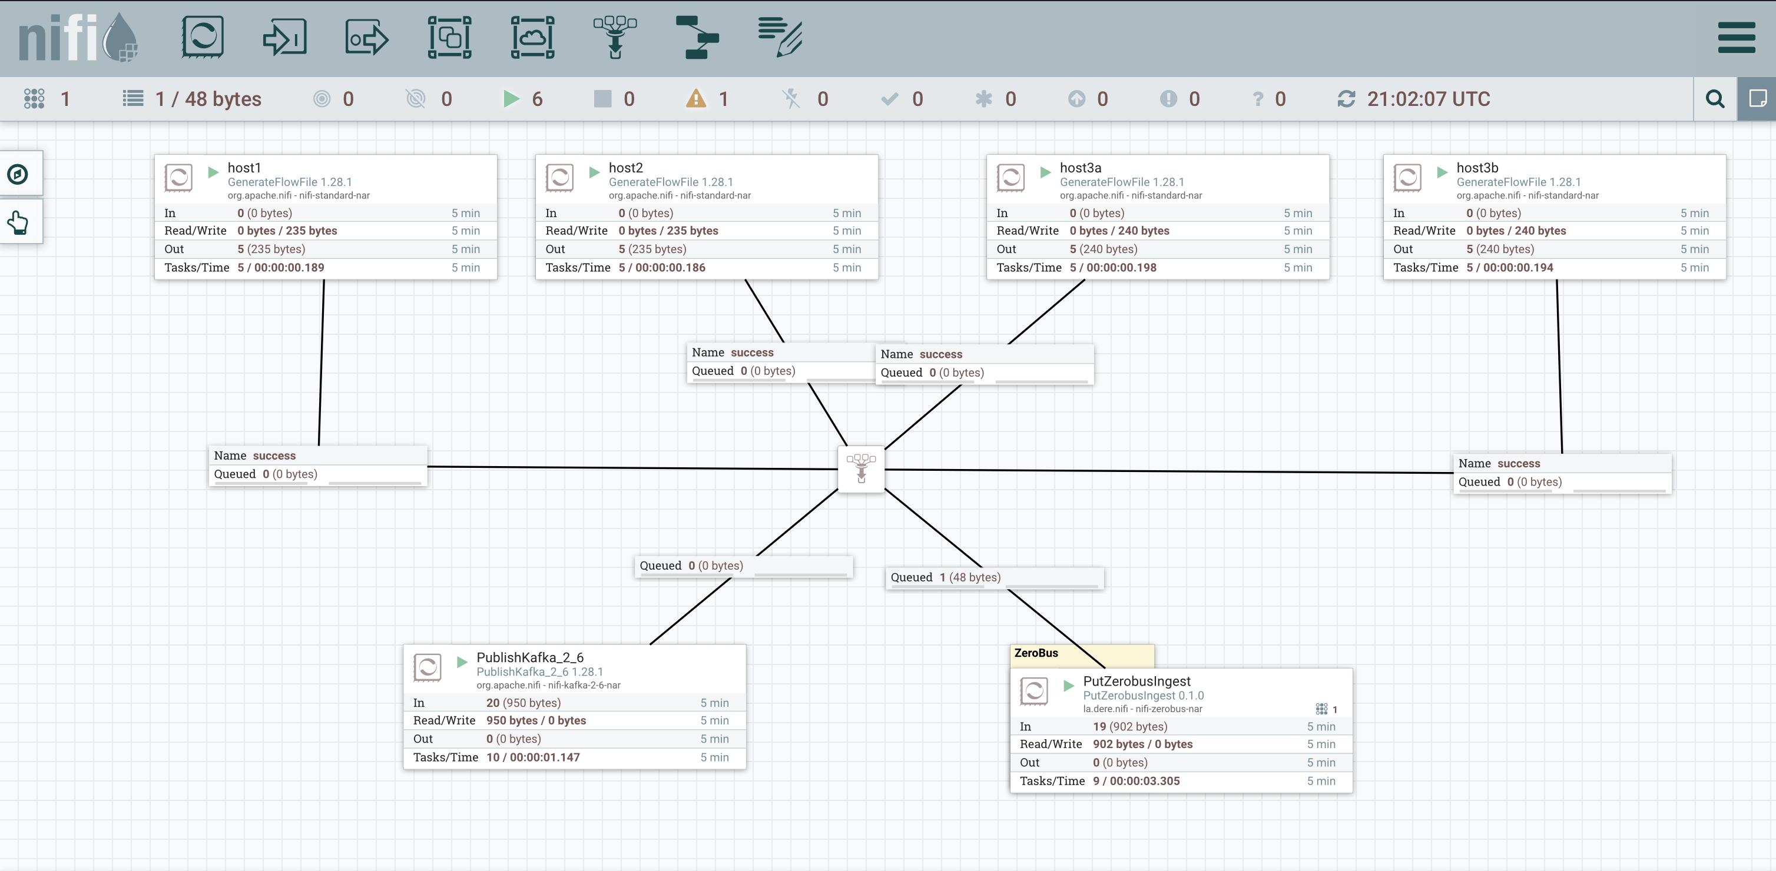This screenshot has width=1776, height=871.
Task: Click the active threads status icon
Action: pyautogui.click(x=34, y=98)
